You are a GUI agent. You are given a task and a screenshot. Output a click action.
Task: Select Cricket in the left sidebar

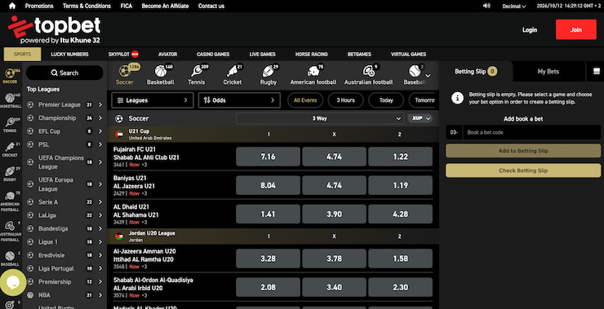pyautogui.click(x=11, y=150)
